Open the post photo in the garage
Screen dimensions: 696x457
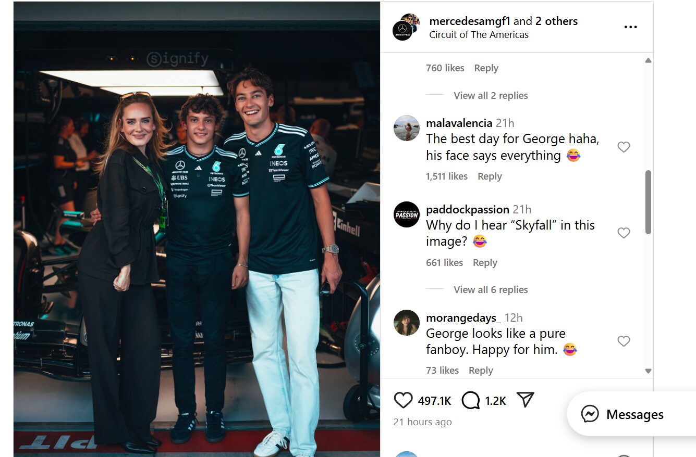(x=197, y=229)
